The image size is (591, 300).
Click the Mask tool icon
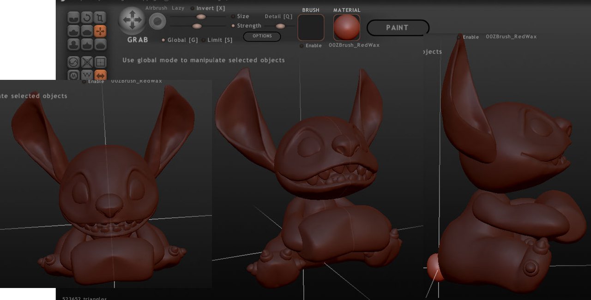[x=73, y=75]
